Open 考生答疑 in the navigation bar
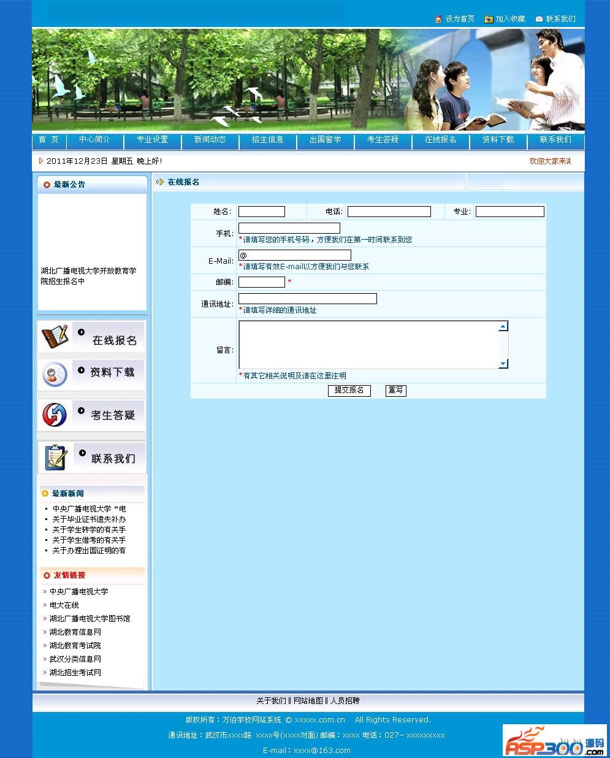The image size is (610, 758). 383,140
